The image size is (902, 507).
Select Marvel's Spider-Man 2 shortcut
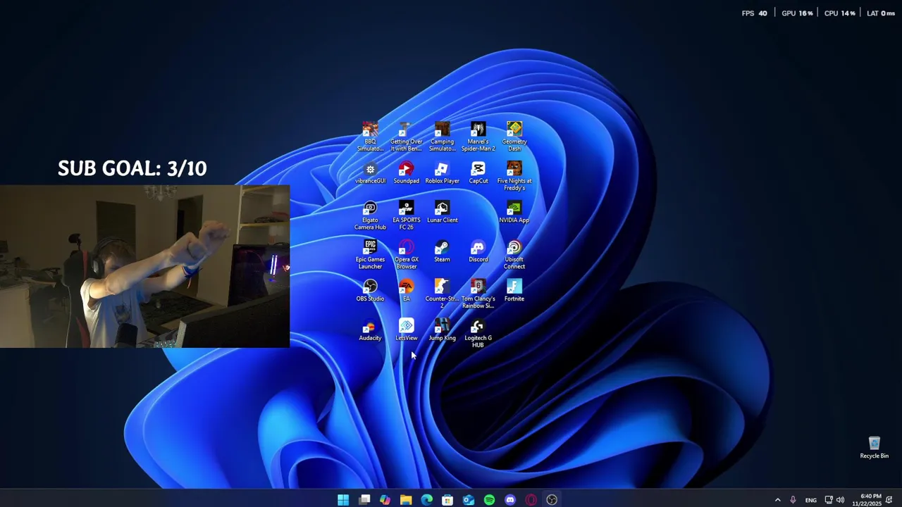pos(478,137)
